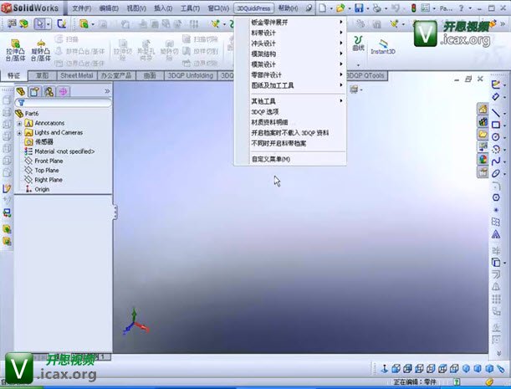Click the Open folder icon in top toolbar

(340, 8)
